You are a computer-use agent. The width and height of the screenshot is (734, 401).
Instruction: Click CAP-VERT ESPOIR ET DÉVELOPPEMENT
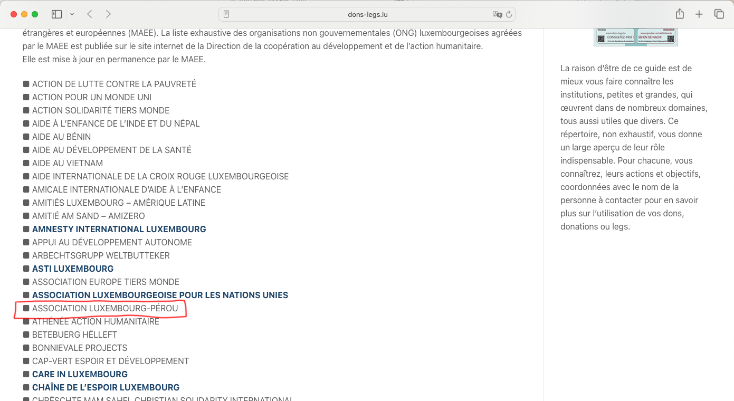tap(111, 361)
